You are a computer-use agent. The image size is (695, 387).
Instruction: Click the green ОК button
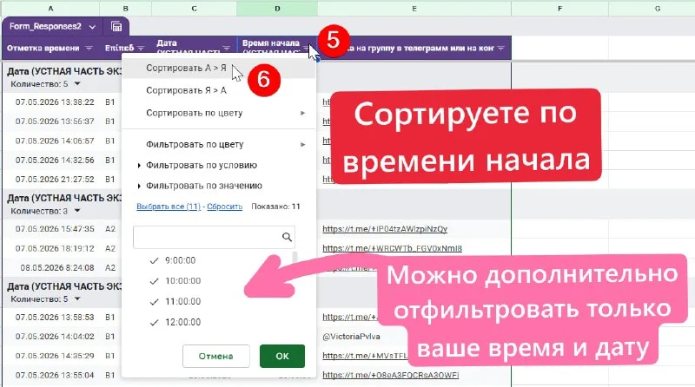pyautogui.click(x=282, y=356)
